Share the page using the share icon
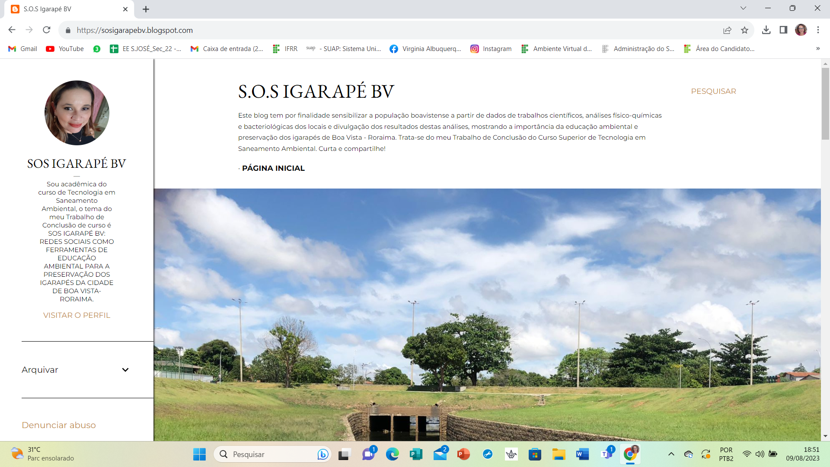Screen dimensions: 830x467 pos(728,30)
